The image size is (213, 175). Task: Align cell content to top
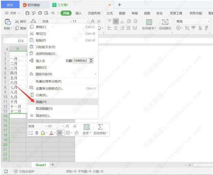click(x=109, y=21)
